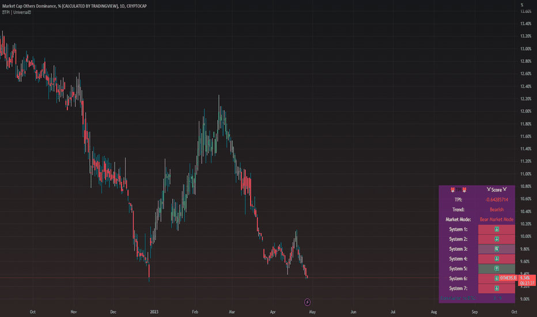Click the System 3 neutral signal icon

(x=497, y=249)
